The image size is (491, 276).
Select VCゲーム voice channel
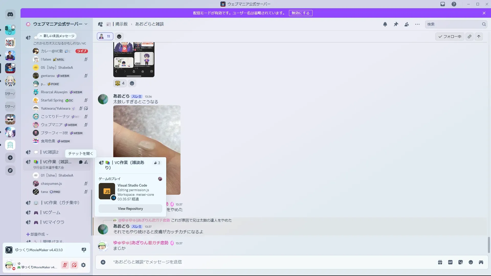click(x=51, y=212)
